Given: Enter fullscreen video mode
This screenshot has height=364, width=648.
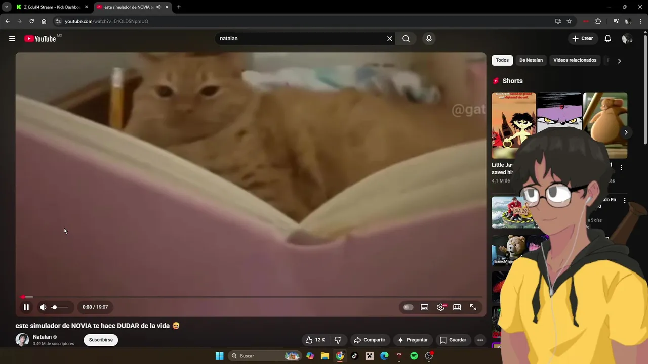Looking at the screenshot, I should pos(473,307).
